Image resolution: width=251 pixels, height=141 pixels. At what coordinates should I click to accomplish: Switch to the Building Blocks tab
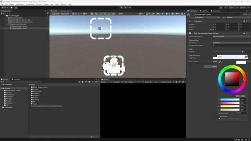coord(66,11)
